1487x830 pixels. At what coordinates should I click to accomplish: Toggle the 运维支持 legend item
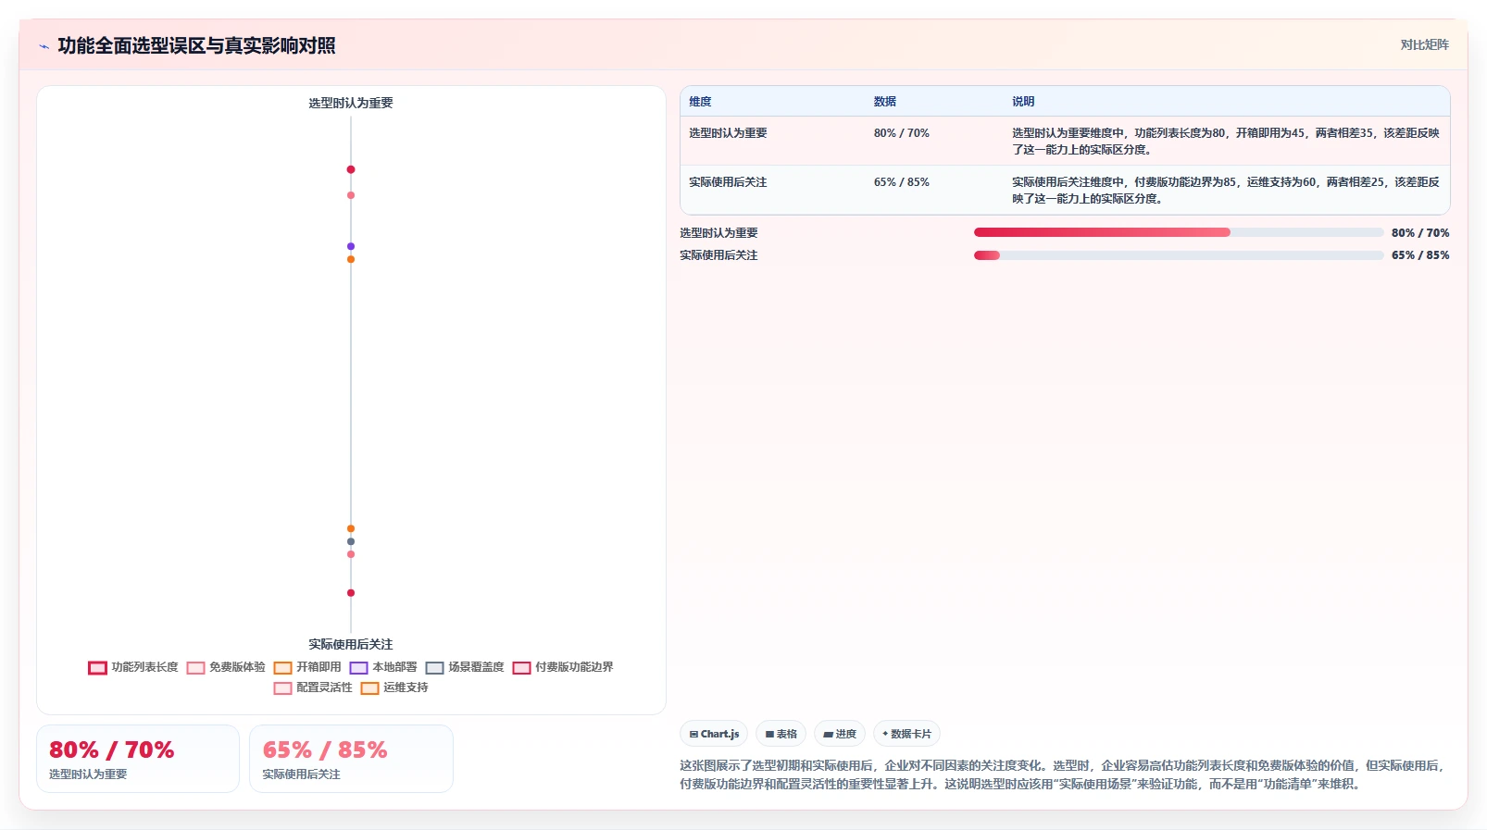(x=394, y=688)
